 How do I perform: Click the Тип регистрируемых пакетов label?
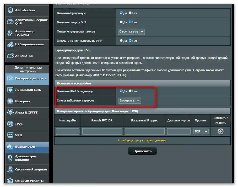[76, 31]
